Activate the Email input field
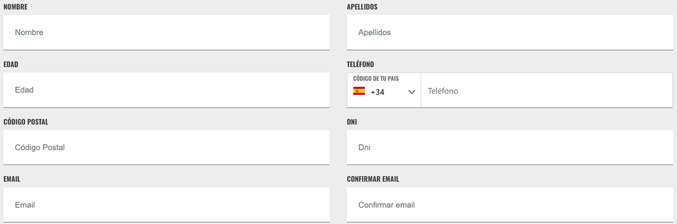The image size is (677, 224). click(x=166, y=205)
